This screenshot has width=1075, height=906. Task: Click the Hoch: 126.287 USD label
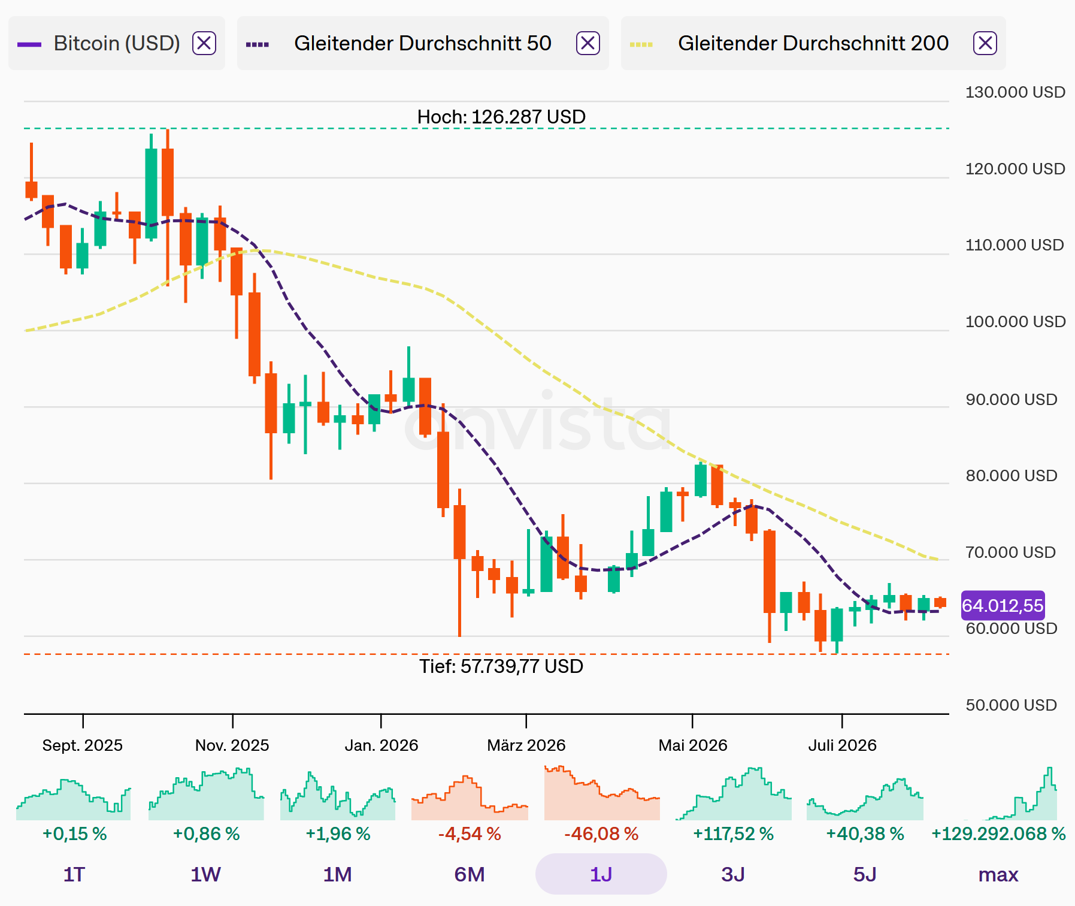[x=501, y=117]
